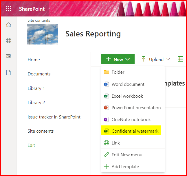Image resolution: width=187 pixels, height=176 pixels.
Task: Click the Edit link in navigation
Action: pyautogui.click(x=31, y=145)
